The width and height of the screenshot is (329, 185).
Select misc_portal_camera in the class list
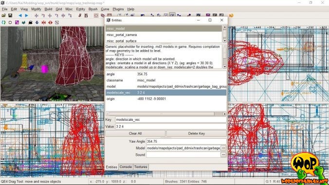[x=164, y=35]
